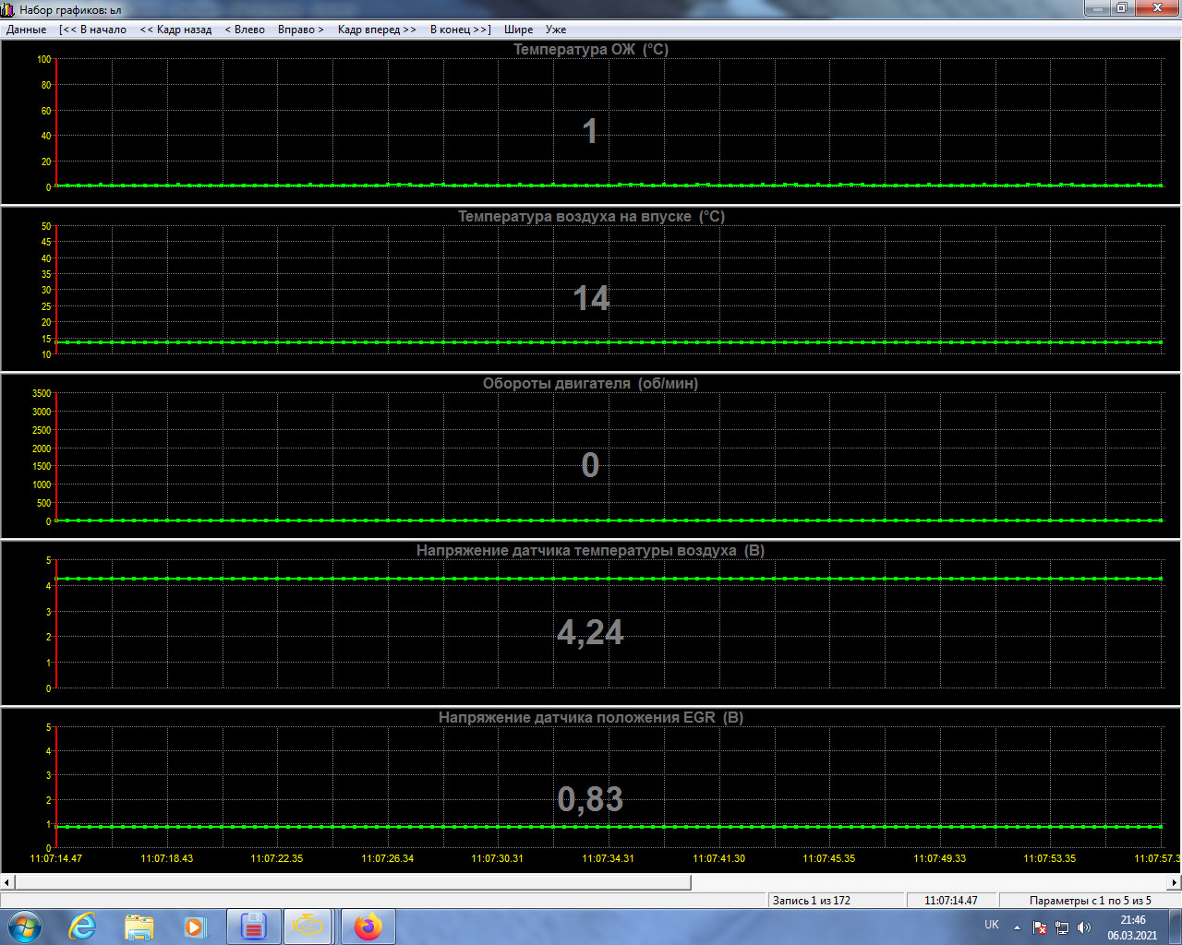Open Windows Explorer folder icon
Image resolution: width=1182 pixels, height=945 pixels.
click(x=139, y=927)
